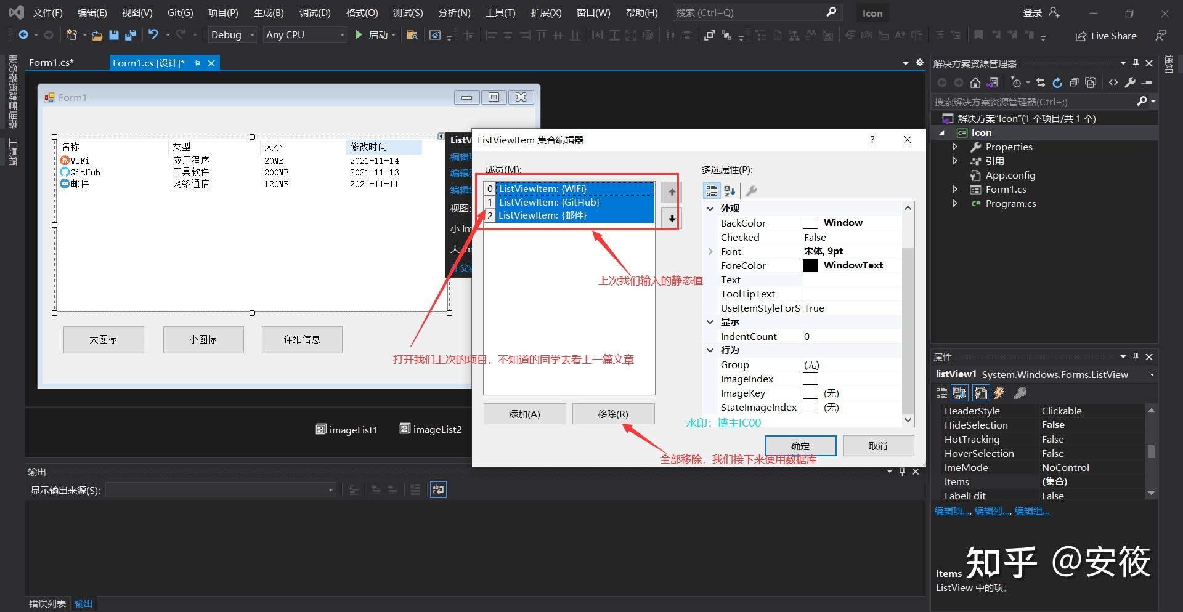The width and height of the screenshot is (1183, 612).
Task: Switch collection editor properties to categorized view
Action: point(712,191)
